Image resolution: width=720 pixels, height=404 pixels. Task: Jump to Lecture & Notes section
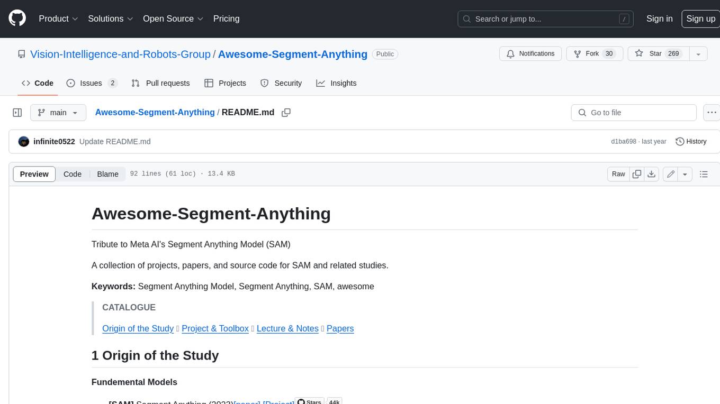pos(287,328)
